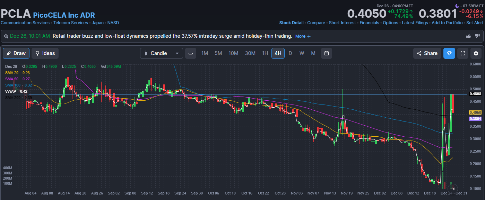The width and height of the screenshot is (485, 200).
Task: Click the PicoCELA Inc ADR company name
Action: point(64,15)
